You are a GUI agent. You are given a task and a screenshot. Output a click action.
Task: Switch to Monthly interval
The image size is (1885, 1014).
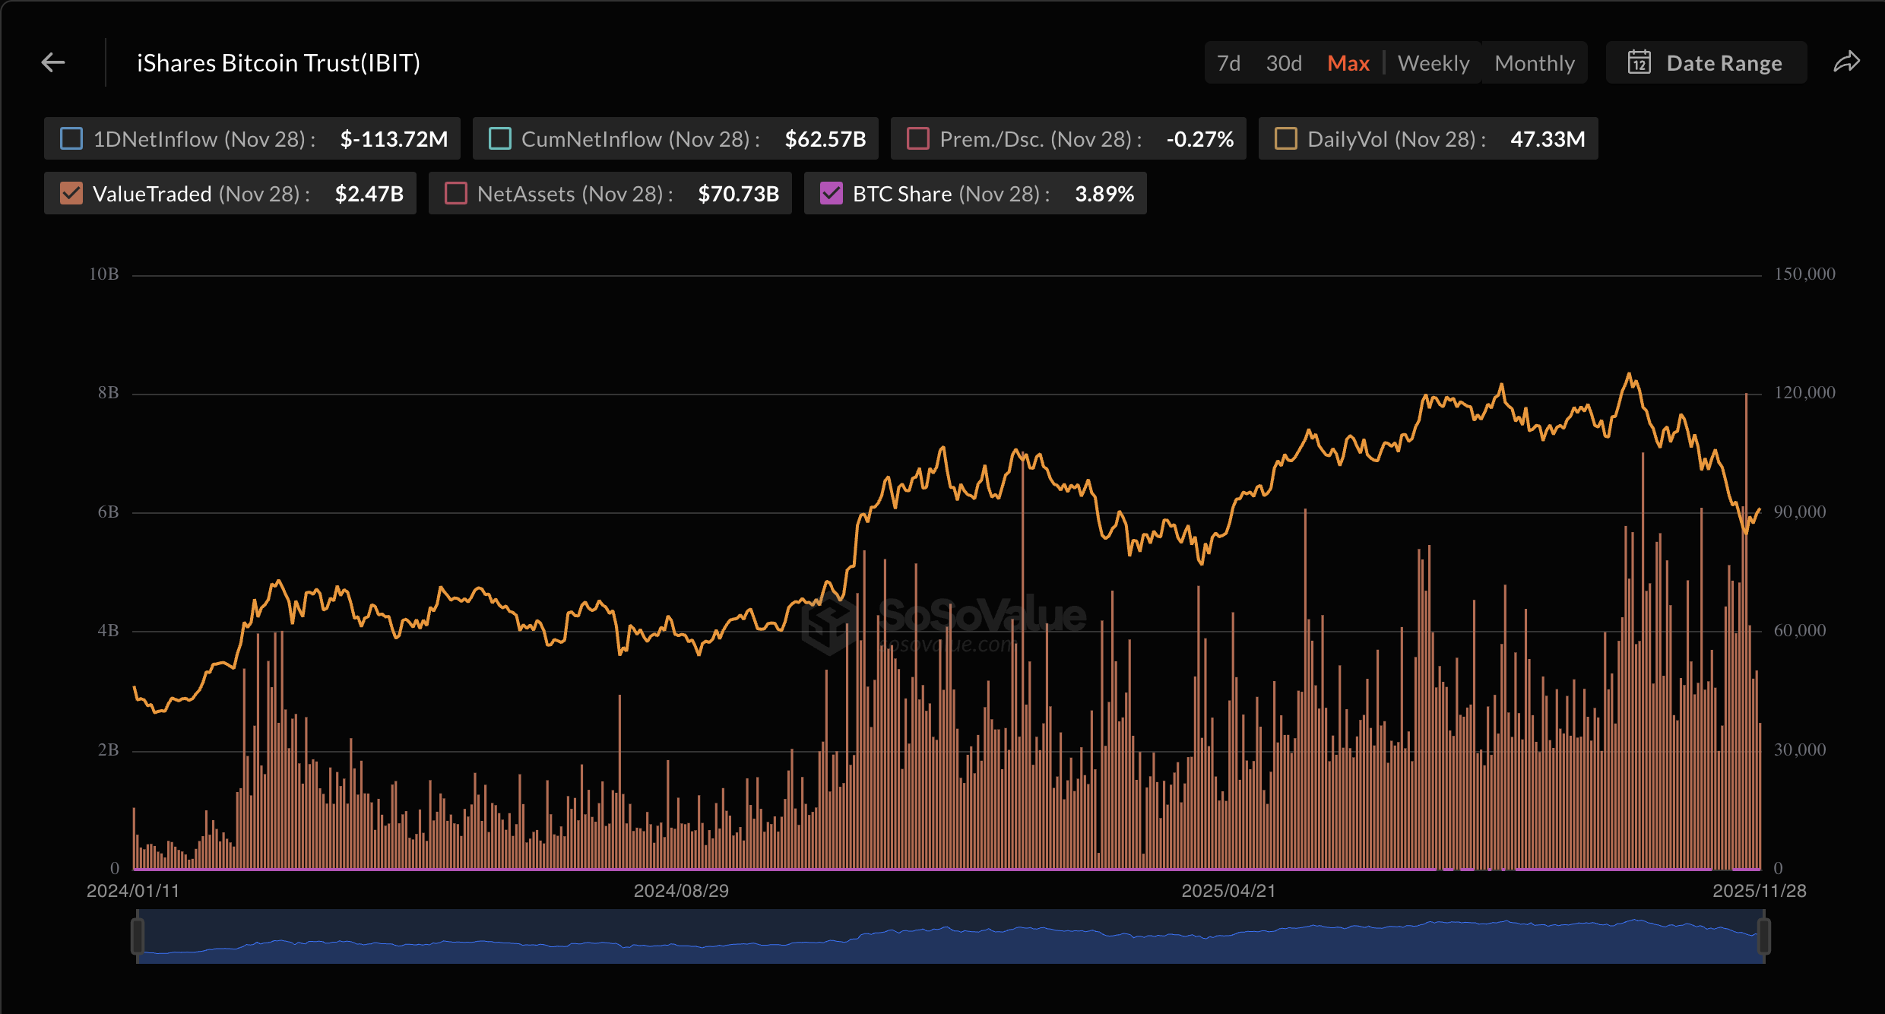click(1535, 63)
